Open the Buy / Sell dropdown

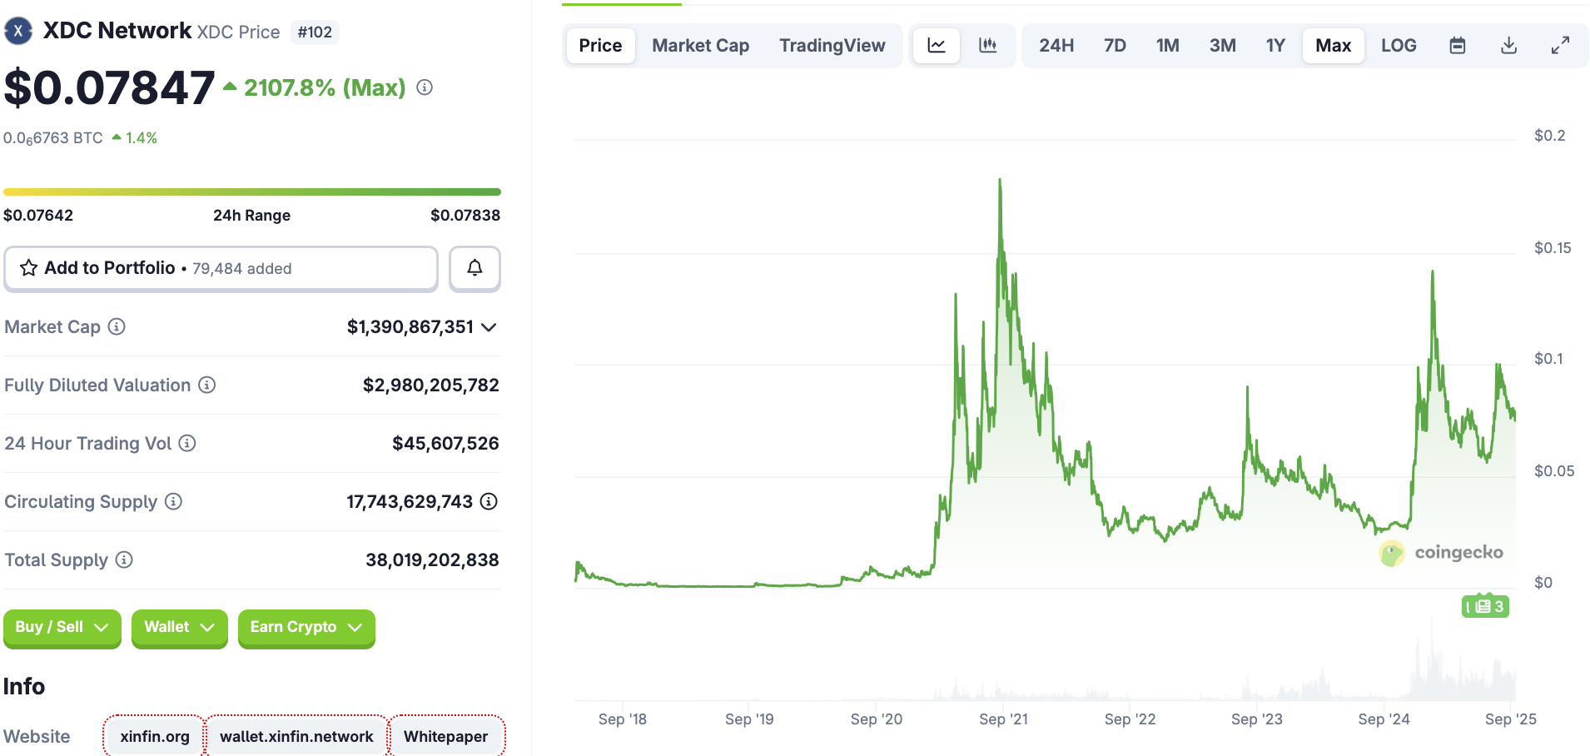click(62, 628)
